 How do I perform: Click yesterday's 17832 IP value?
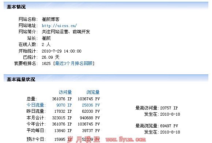63,111
